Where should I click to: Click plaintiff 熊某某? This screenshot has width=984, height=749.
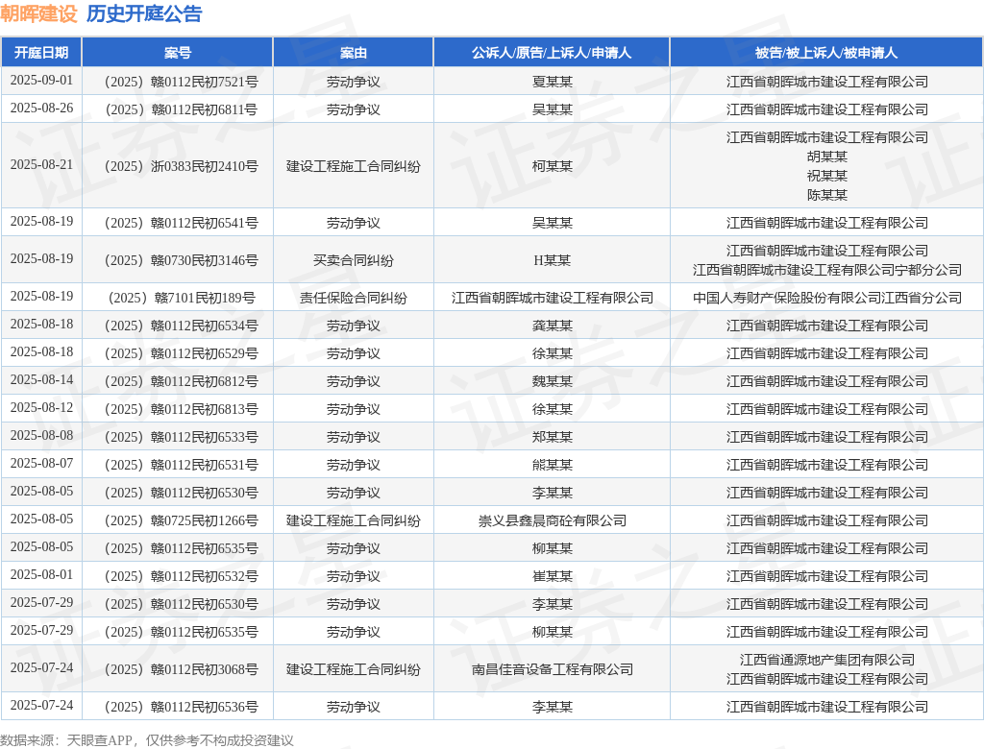pyautogui.click(x=553, y=465)
